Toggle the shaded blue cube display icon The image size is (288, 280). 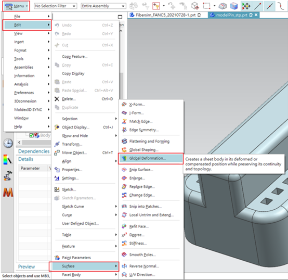point(234,6)
